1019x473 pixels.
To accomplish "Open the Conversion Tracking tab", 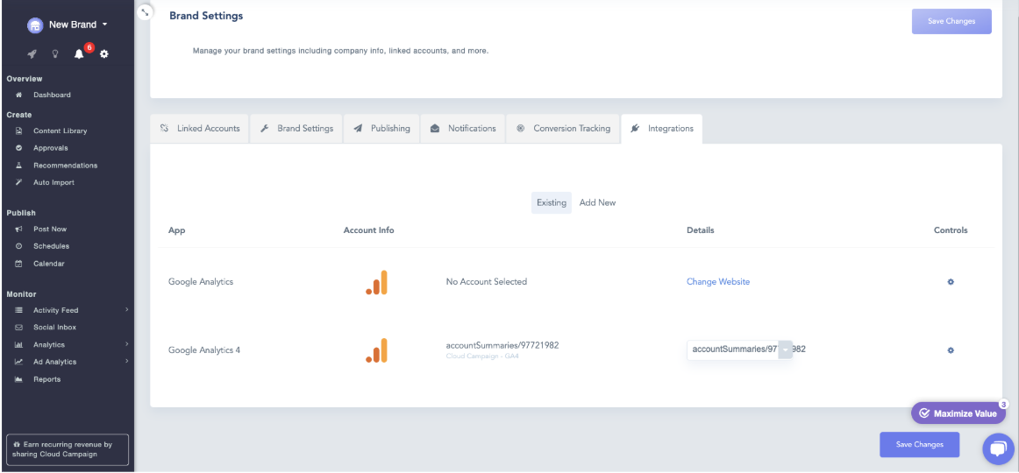I will pos(563,128).
